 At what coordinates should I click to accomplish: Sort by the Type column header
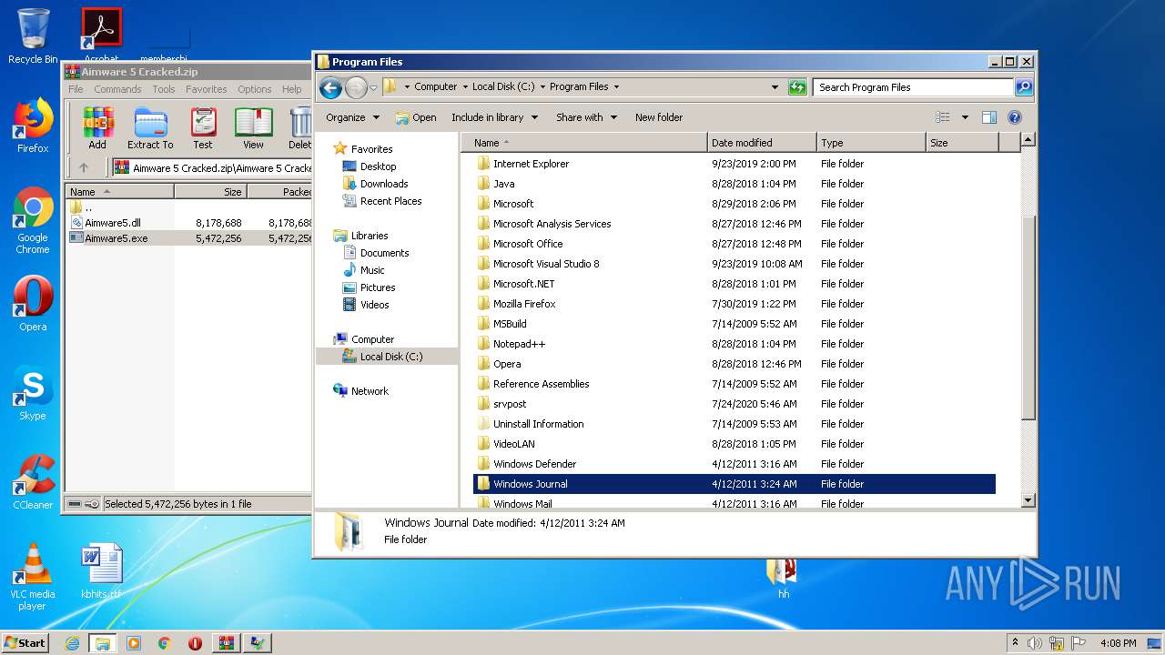[870, 143]
